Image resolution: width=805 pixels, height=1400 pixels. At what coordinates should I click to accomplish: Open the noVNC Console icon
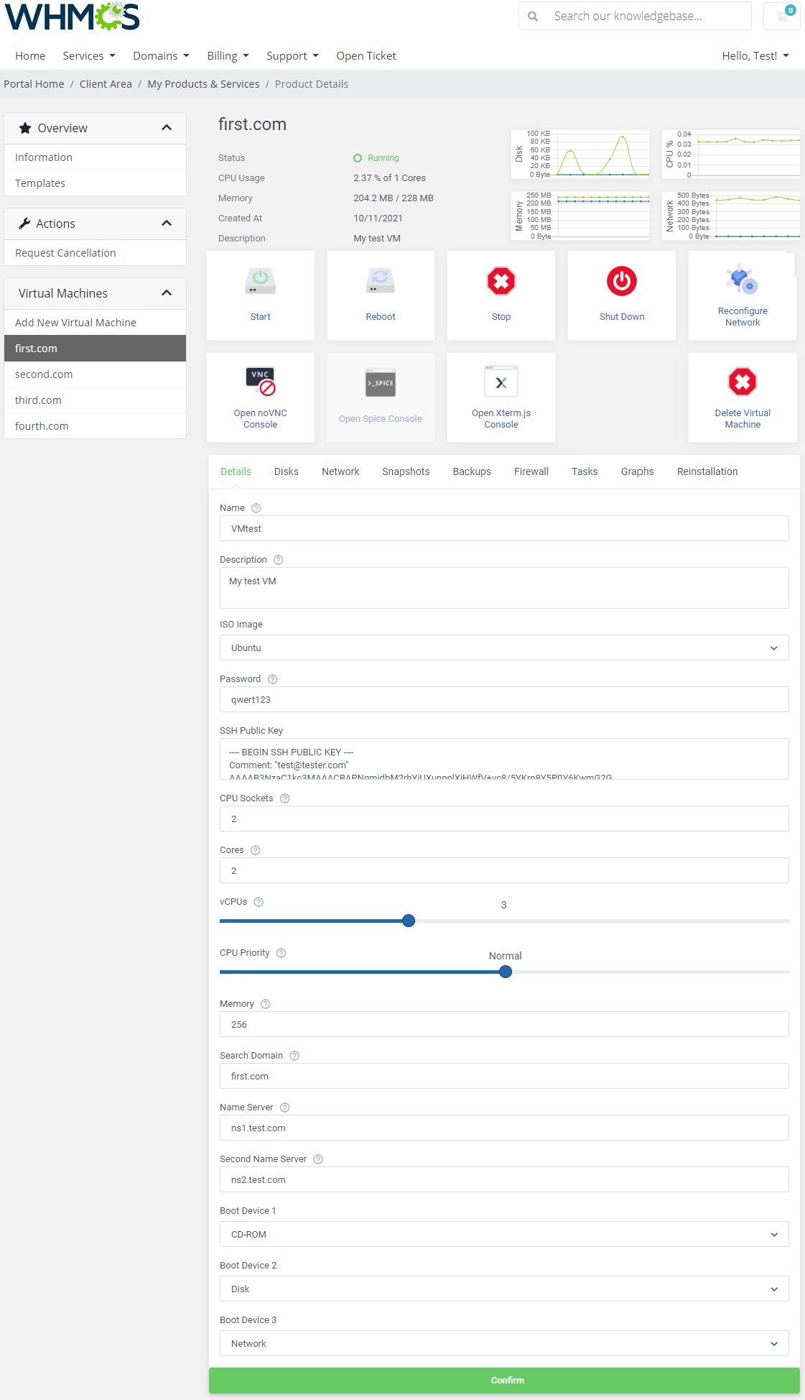point(260,382)
